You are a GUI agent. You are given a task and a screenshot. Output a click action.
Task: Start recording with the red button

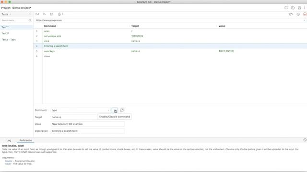click(x=305, y=14)
